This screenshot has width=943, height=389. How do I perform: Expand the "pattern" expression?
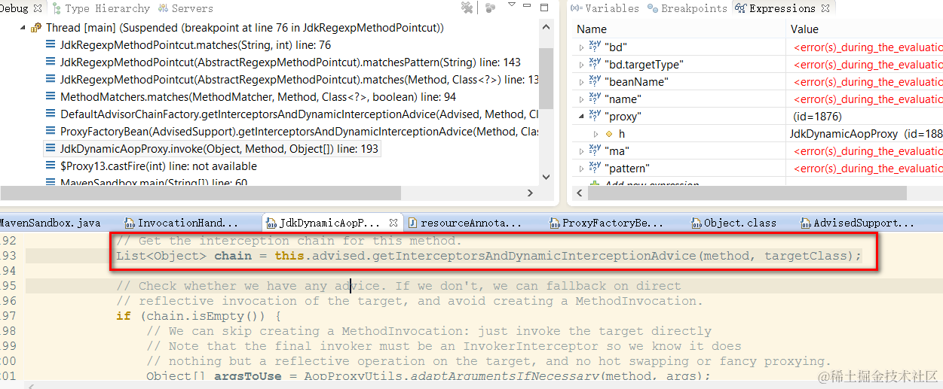580,168
